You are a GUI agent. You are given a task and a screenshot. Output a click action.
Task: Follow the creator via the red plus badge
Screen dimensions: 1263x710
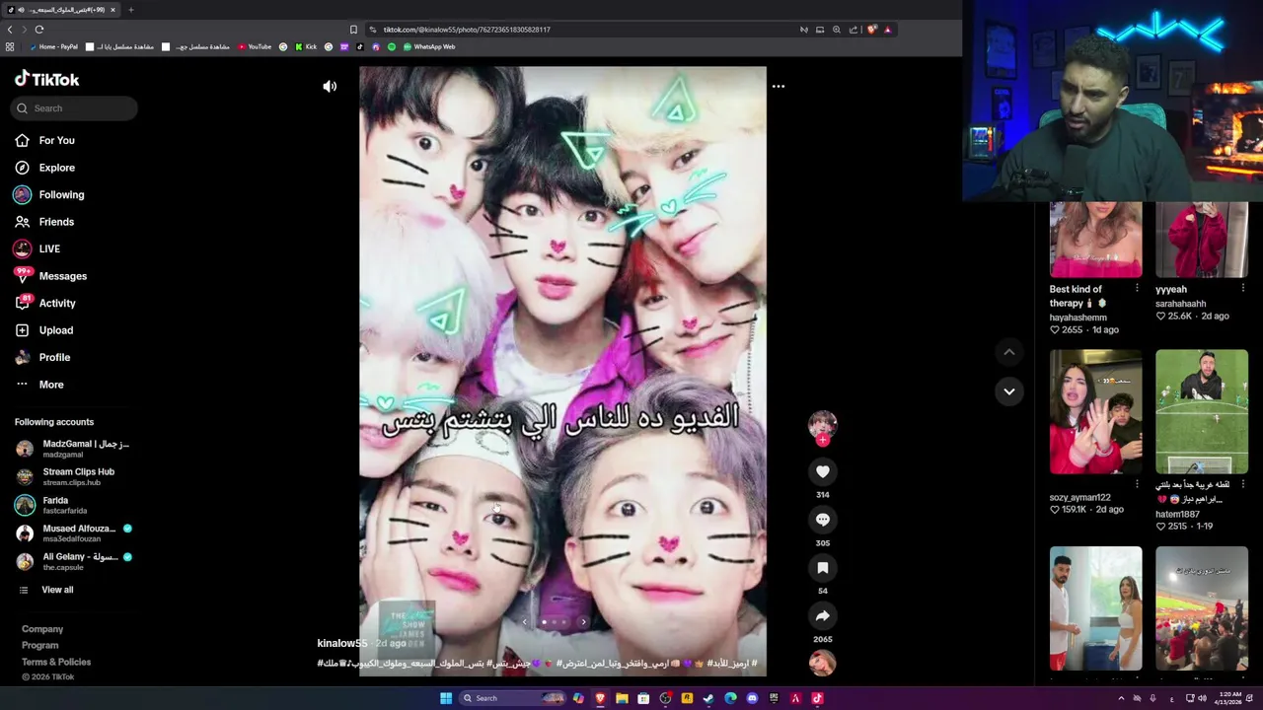pyautogui.click(x=822, y=441)
